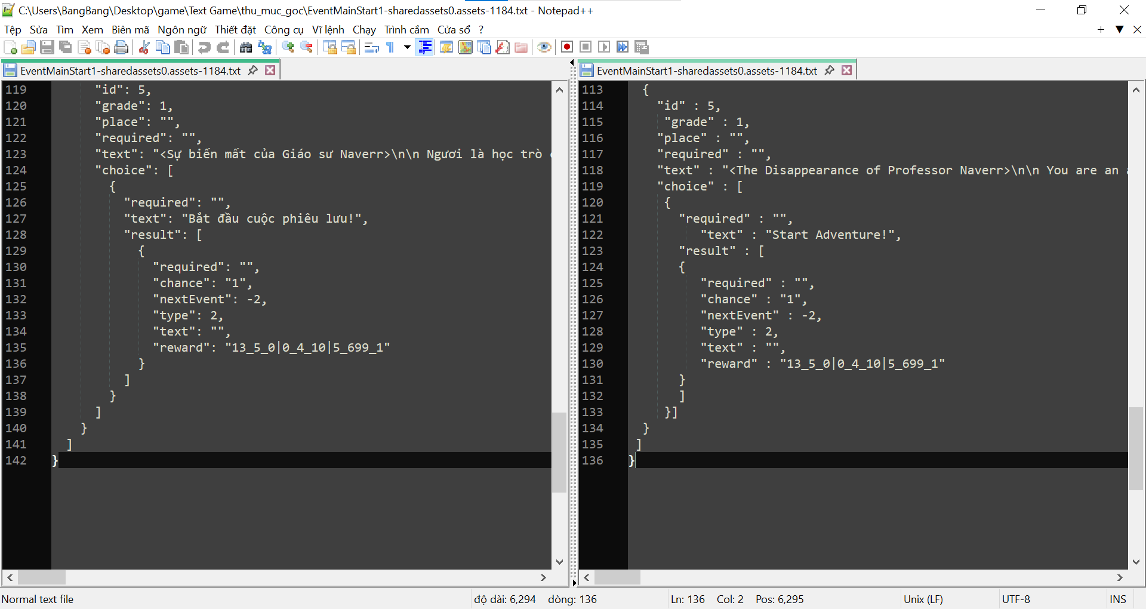Click the Playback macro icon
The height and width of the screenshot is (609, 1146).
click(x=604, y=47)
